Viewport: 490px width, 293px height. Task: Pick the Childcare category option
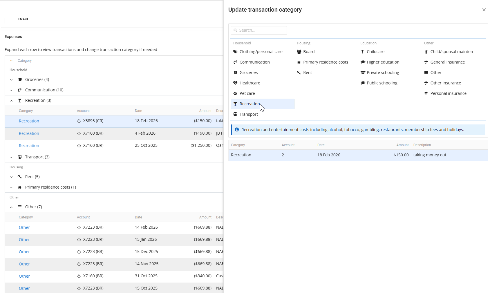[x=375, y=52]
